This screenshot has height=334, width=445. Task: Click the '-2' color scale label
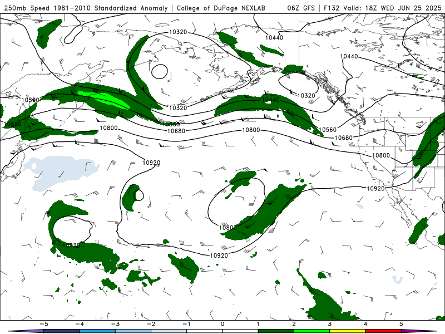click(x=151, y=324)
